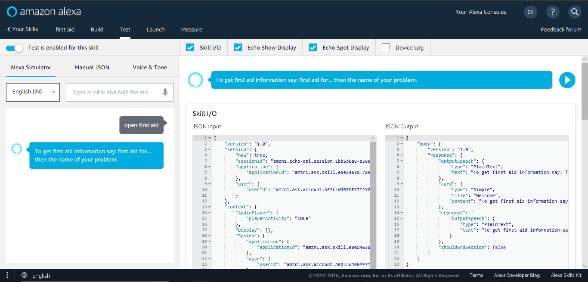Viewport: 588px width, 282px height.
Task: Click the response banner text above Skill I/O
Action: 316,80
